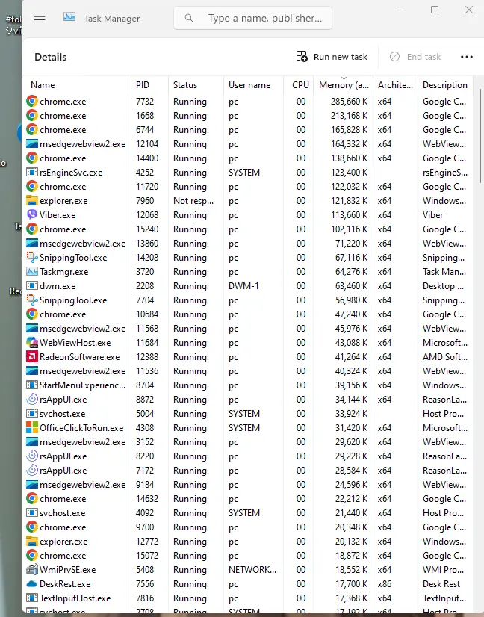Sort by the Status column header

pos(196,85)
